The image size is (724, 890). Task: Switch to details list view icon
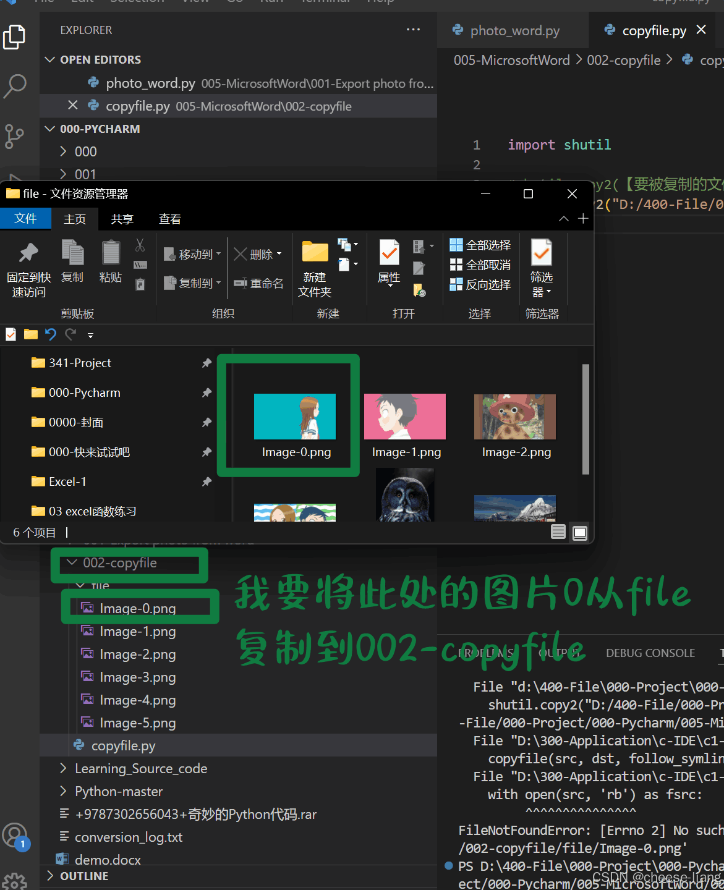[558, 532]
